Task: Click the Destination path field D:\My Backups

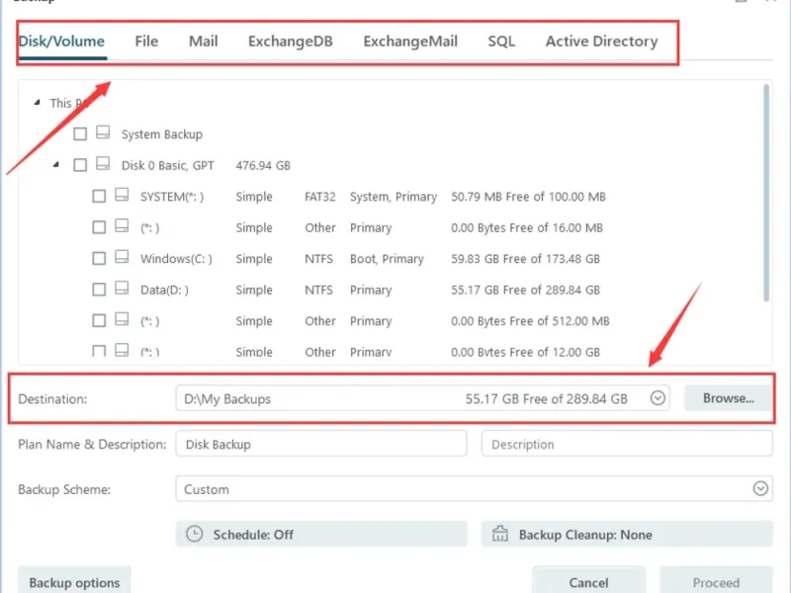Action: (x=422, y=398)
